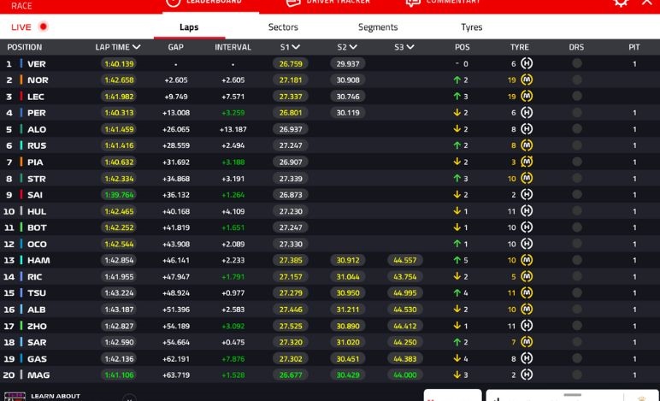The image size is (660, 401).
Task: Click Verstappen's hard tyre icon
Action: coord(527,64)
